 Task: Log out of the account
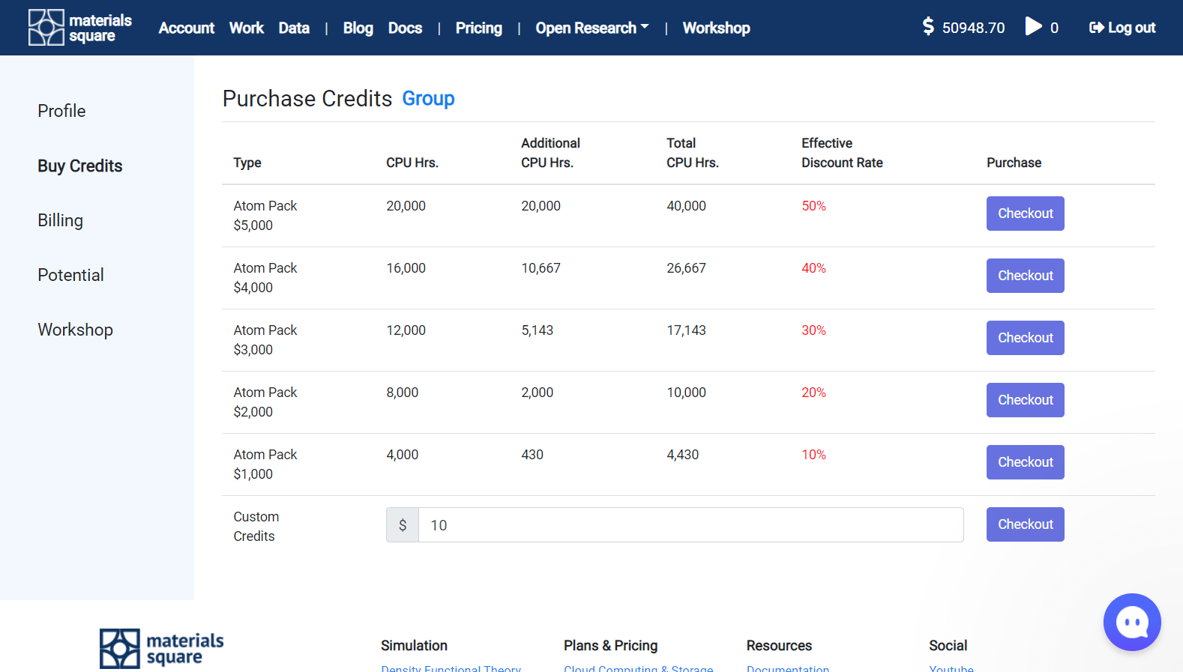coord(1122,28)
